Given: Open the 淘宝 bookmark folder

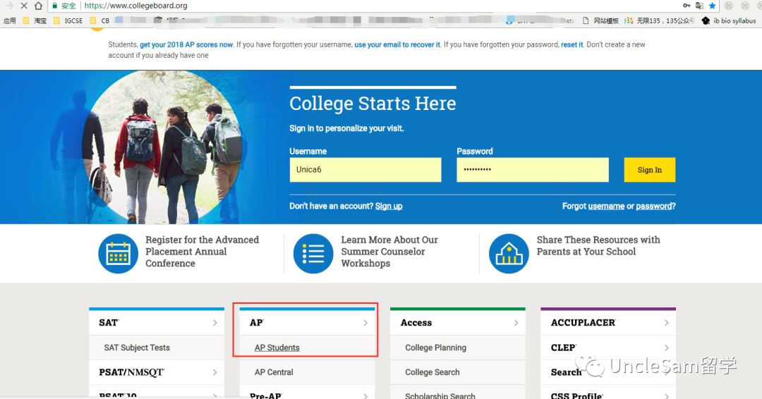Looking at the screenshot, I should 35,21.
